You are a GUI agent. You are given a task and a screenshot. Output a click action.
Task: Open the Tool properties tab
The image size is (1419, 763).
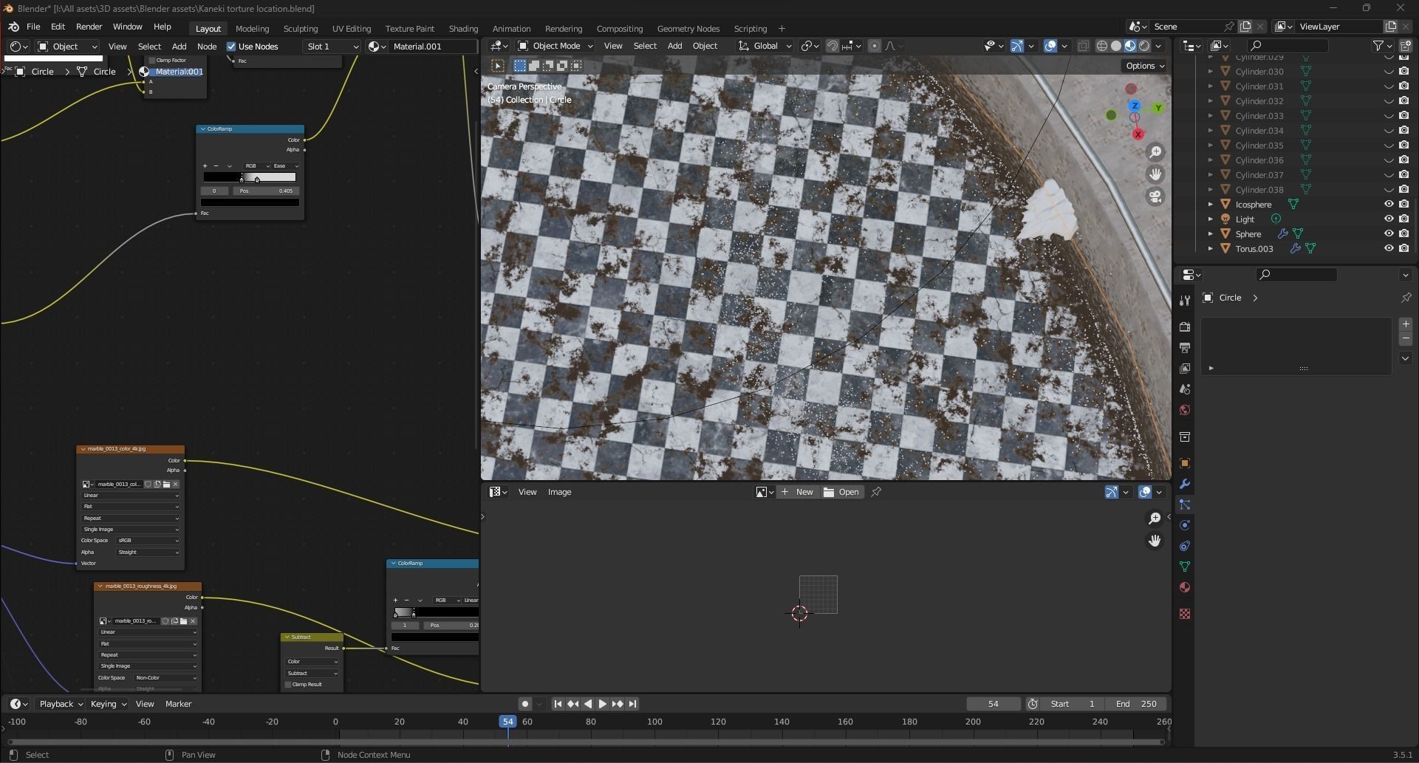[x=1185, y=301]
